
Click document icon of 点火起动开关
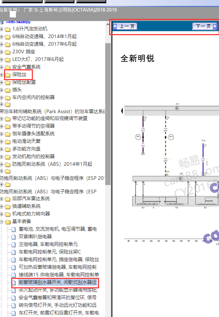point(13,290)
